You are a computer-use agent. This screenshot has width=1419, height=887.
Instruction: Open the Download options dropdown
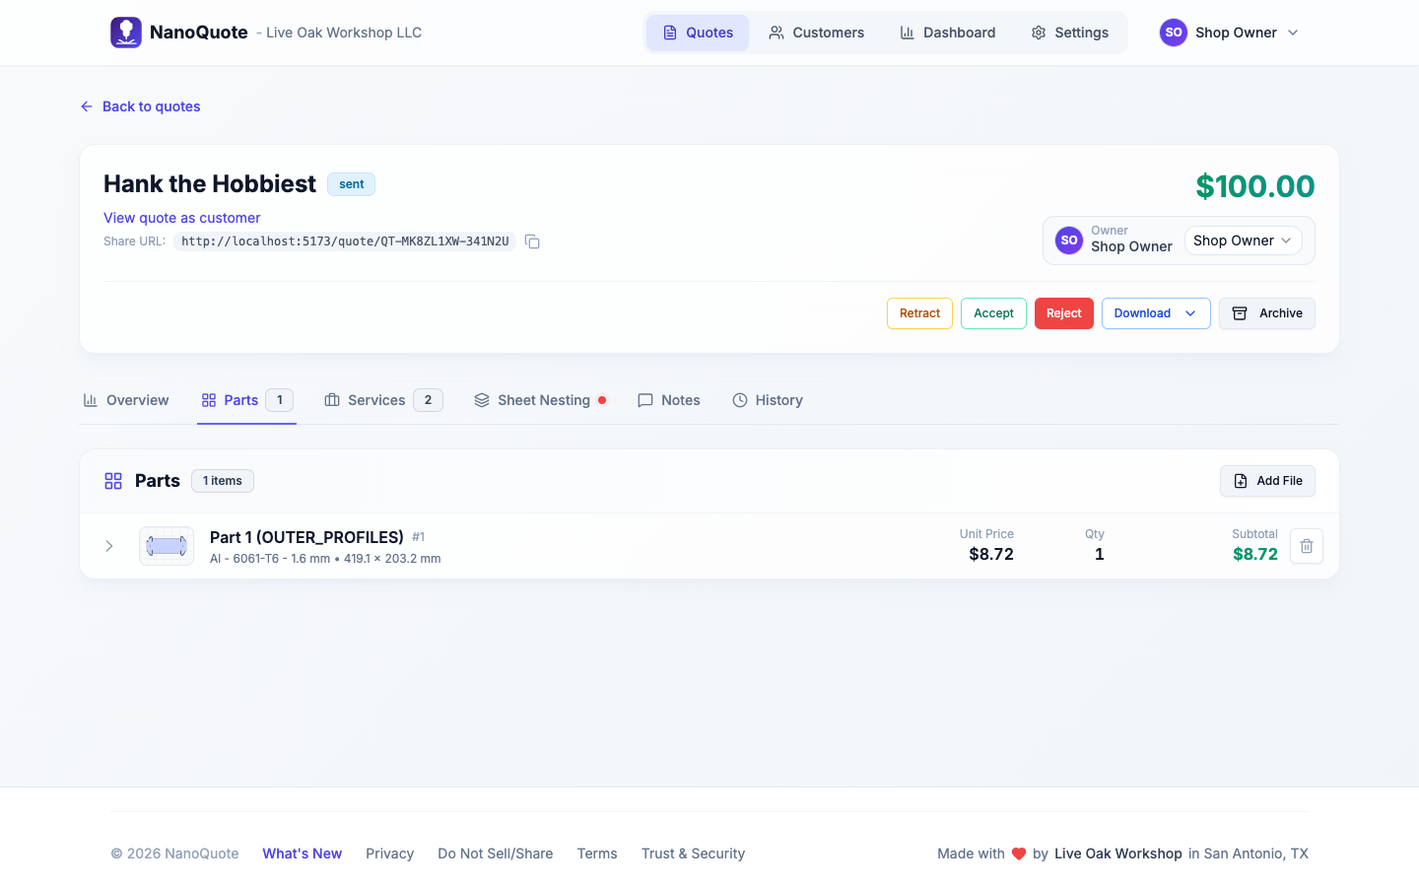click(x=1155, y=313)
